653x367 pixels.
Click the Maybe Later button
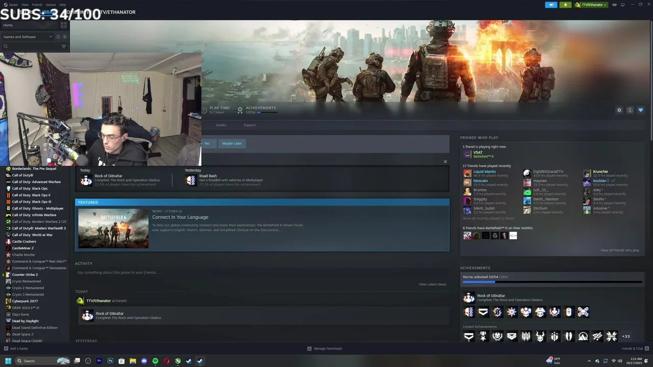(232, 143)
